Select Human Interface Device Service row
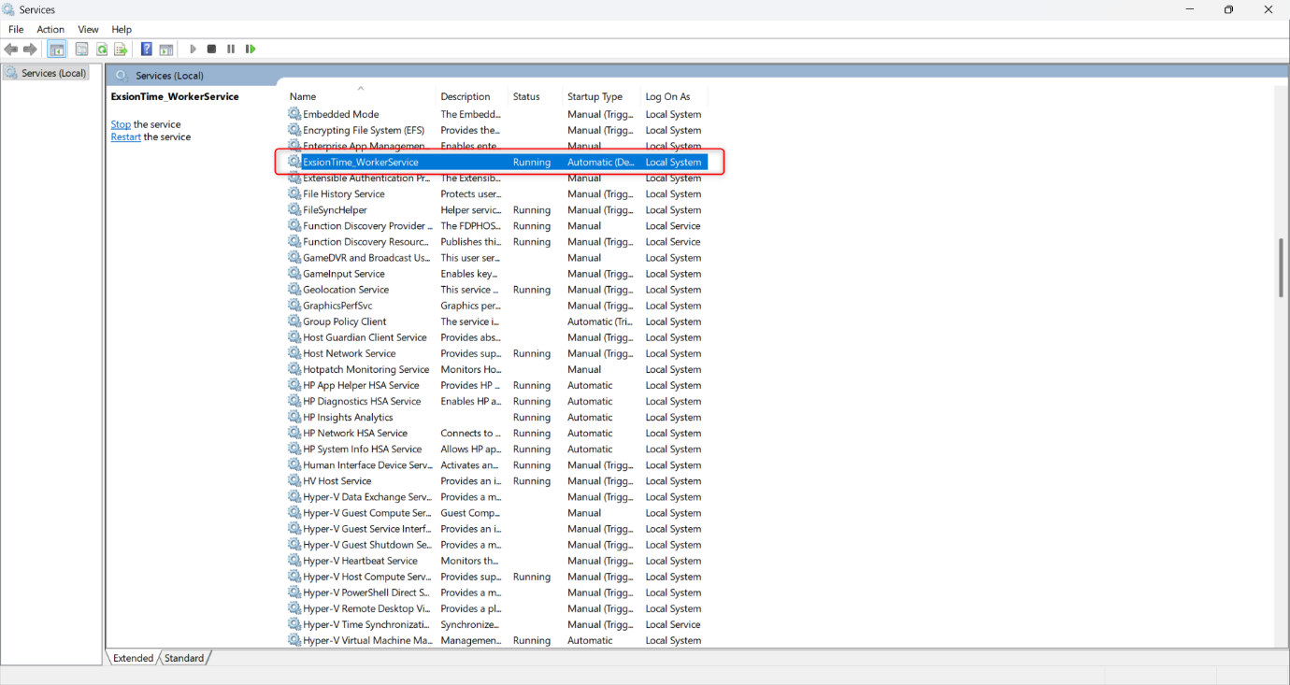Screen dimensions: 1290x685 (x=496, y=464)
